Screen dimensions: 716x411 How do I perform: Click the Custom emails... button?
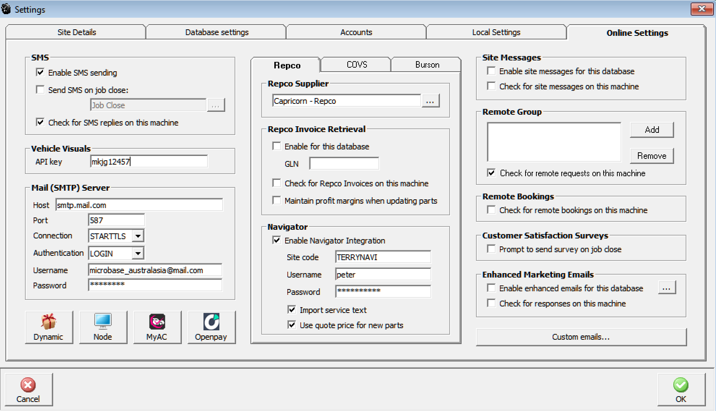click(580, 337)
